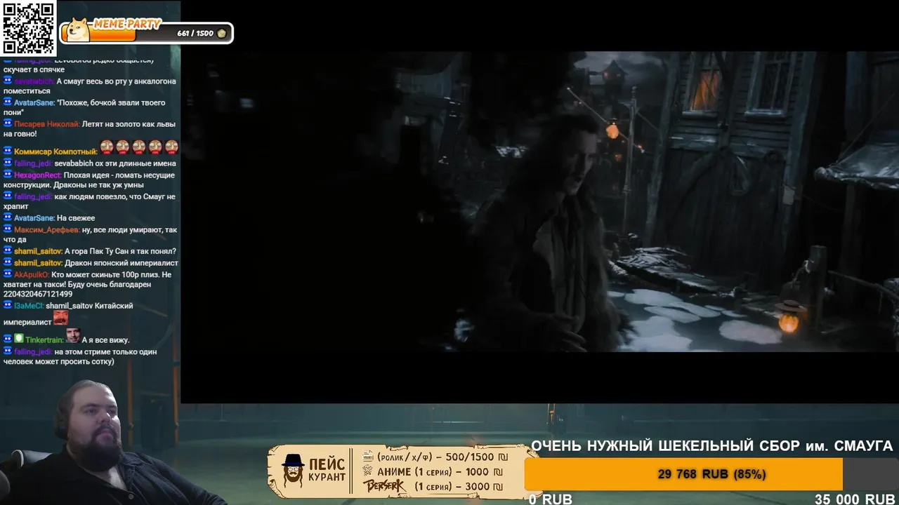The height and width of the screenshot is (505, 899).
Task: Click chat badge beside AkApulkO
Action: [x=8, y=275]
